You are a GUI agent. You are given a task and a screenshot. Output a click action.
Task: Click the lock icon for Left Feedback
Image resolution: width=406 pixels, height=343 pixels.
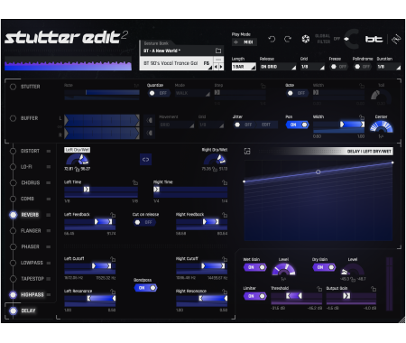click(113, 215)
